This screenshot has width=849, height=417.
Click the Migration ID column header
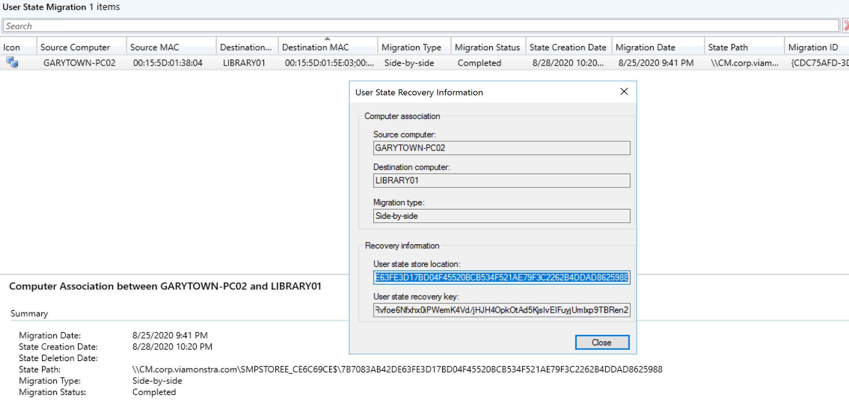tap(813, 47)
